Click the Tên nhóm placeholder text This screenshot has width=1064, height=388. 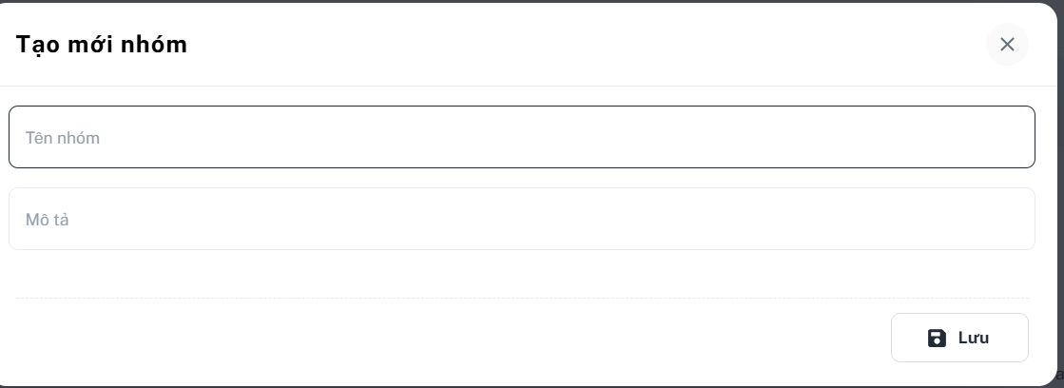(x=63, y=138)
